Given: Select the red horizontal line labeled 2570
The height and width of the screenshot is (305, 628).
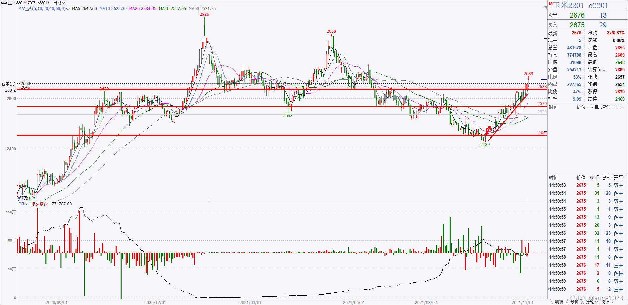Looking at the screenshot, I should pyautogui.click(x=282, y=106).
